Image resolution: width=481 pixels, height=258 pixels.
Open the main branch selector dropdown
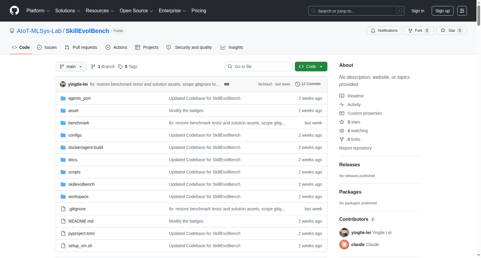tap(71, 67)
